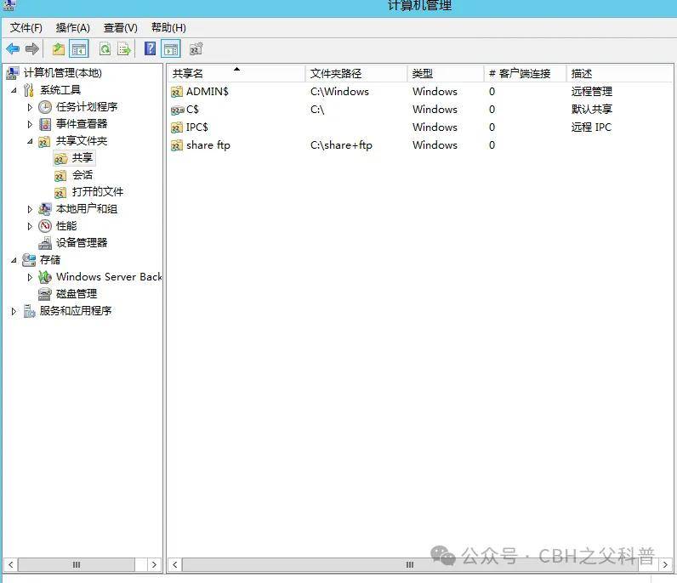Image resolution: width=677 pixels, height=583 pixels.
Task: Click the Export list toolbar icon
Action: point(124,49)
